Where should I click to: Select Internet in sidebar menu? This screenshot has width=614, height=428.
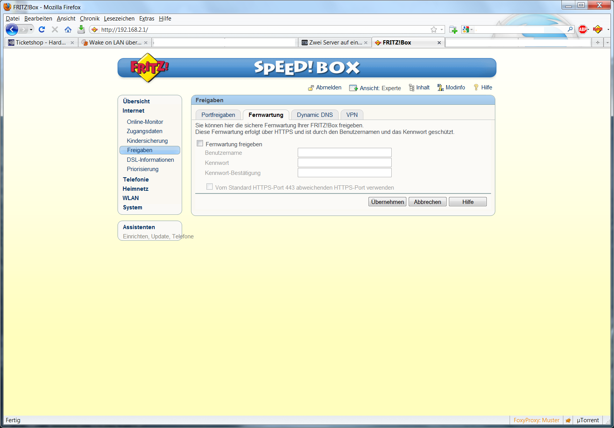(133, 111)
